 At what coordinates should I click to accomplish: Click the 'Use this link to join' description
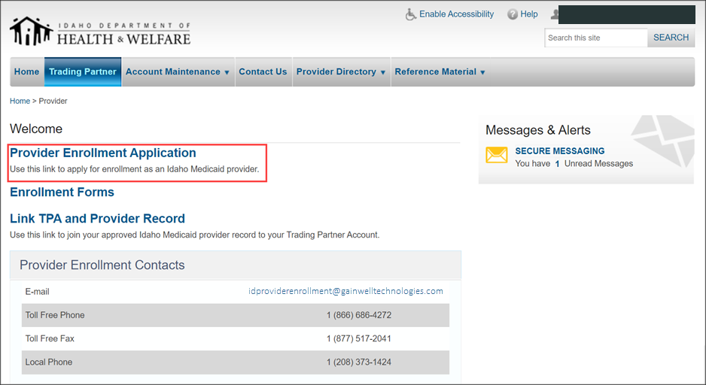(x=194, y=235)
